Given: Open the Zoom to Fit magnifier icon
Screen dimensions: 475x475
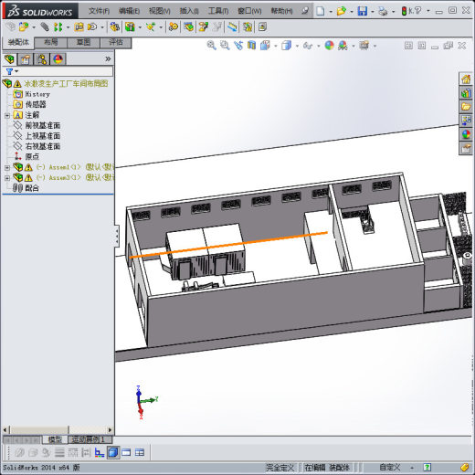Looking at the screenshot, I should (211, 46).
